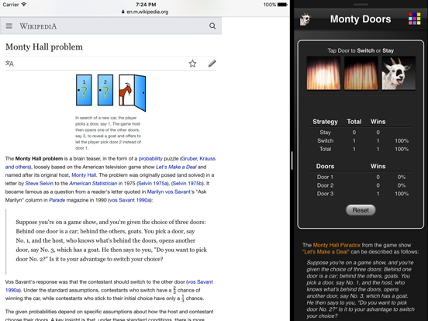The image size is (428, 321).
Task: Open the 'Gruber, Krauss and others' link
Action: tap(110, 163)
